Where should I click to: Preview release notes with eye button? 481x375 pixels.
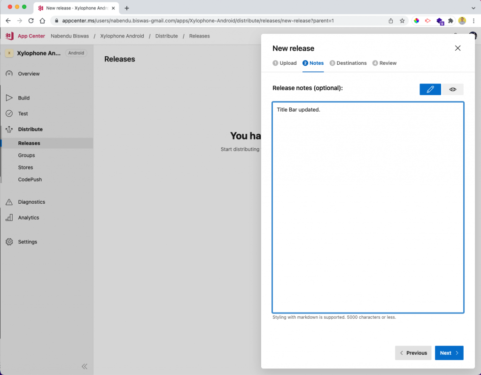(x=452, y=89)
